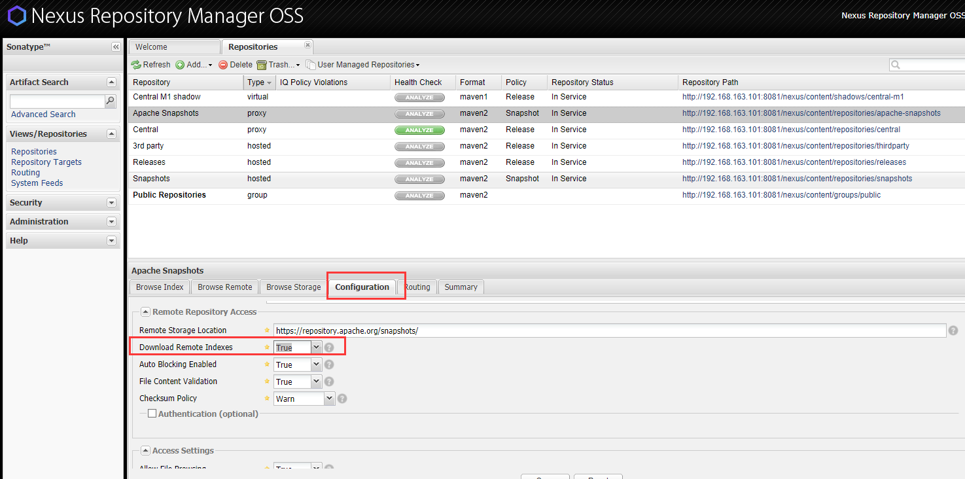This screenshot has width=965, height=479.
Task: Collapse the Sonatype sidebar panel
Action: pyautogui.click(x=116, y=47)
